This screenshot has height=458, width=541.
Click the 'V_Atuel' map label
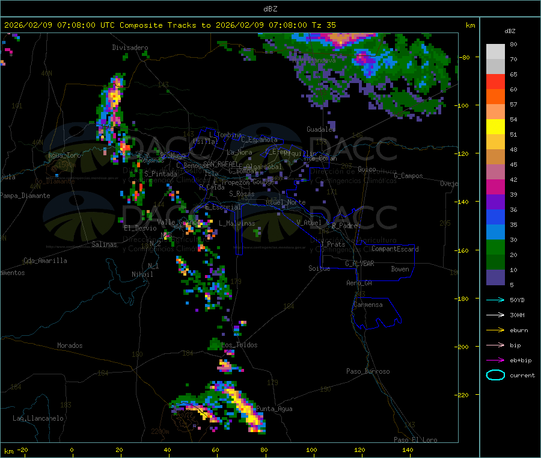coord(309,223)
